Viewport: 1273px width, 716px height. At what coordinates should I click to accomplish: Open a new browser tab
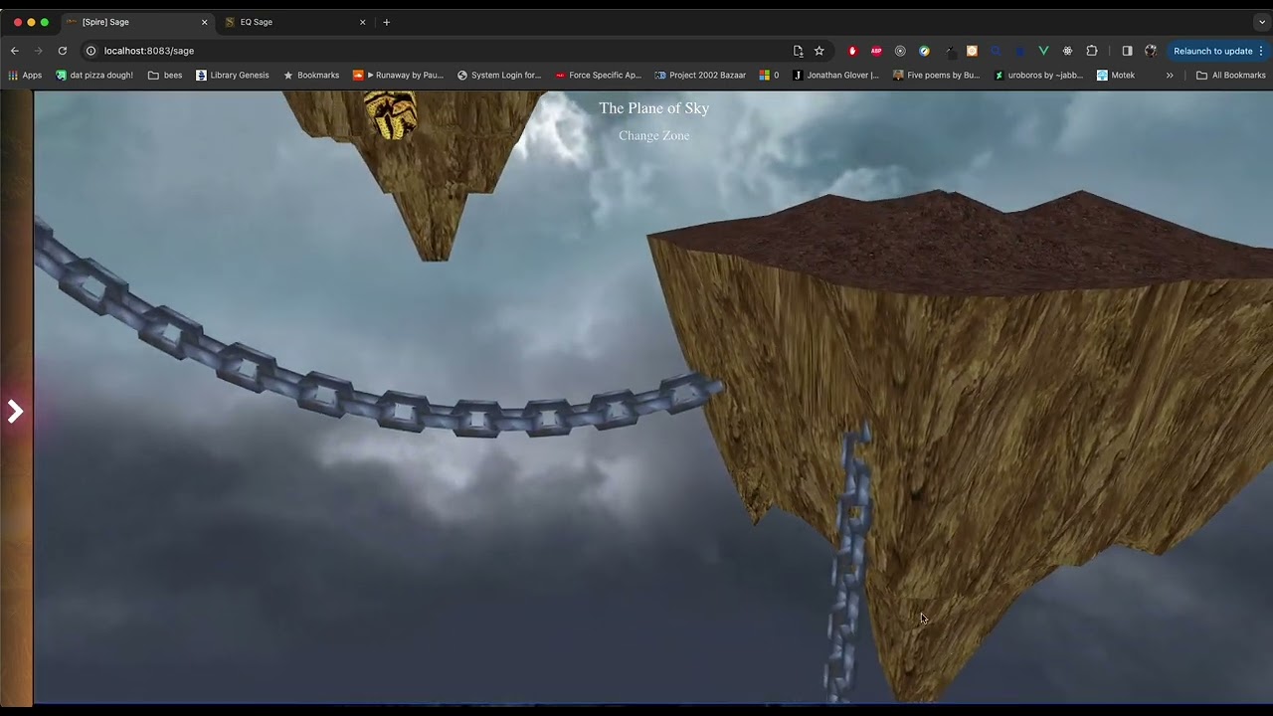pos(387,22)
